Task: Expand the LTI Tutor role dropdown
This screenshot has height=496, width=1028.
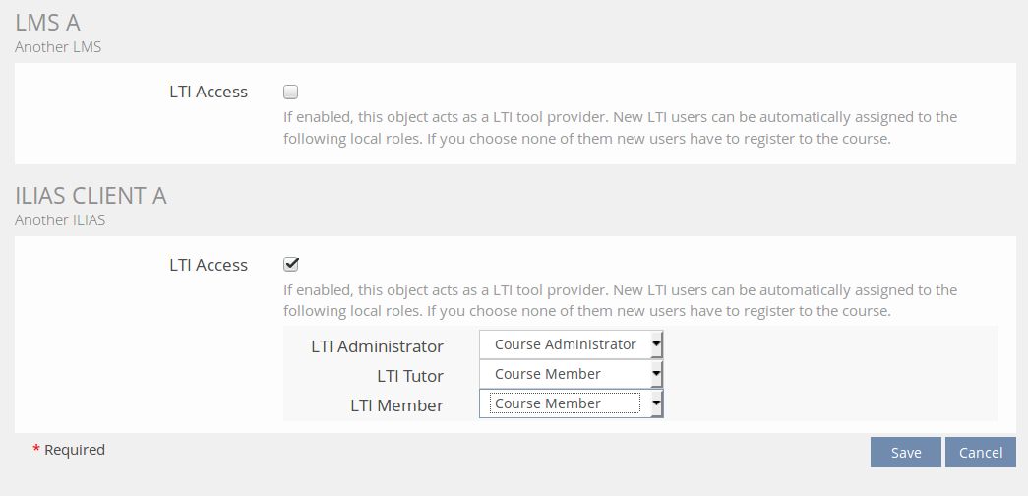Action: point(571,374)
